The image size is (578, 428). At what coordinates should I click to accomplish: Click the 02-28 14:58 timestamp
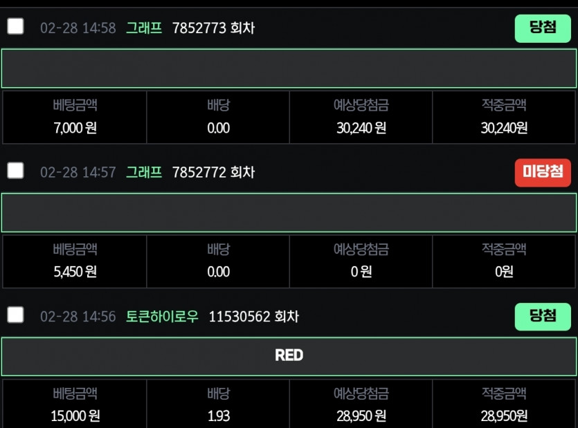coord(78,28)
